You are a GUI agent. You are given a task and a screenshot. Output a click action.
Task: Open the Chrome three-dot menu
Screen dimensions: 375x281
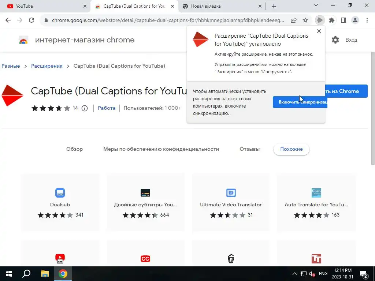(367, 20)
